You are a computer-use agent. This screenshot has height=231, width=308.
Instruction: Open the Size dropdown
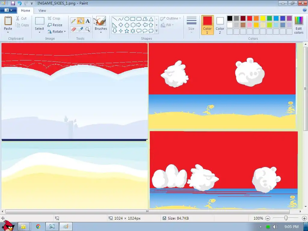click(x=191, y=24)
